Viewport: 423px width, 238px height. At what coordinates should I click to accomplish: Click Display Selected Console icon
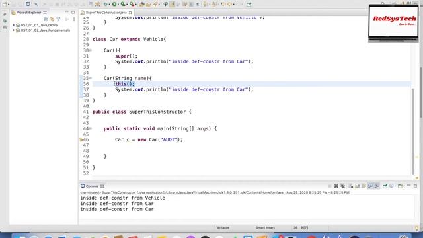pos(392,186)
